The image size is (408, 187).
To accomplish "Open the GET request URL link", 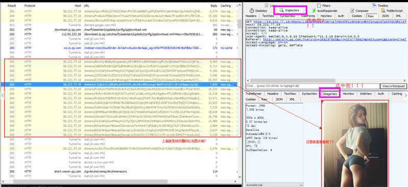I will click(330, 21).
